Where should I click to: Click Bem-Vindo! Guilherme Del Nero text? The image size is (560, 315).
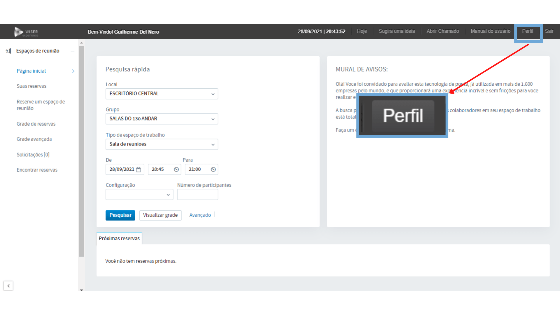123,32
